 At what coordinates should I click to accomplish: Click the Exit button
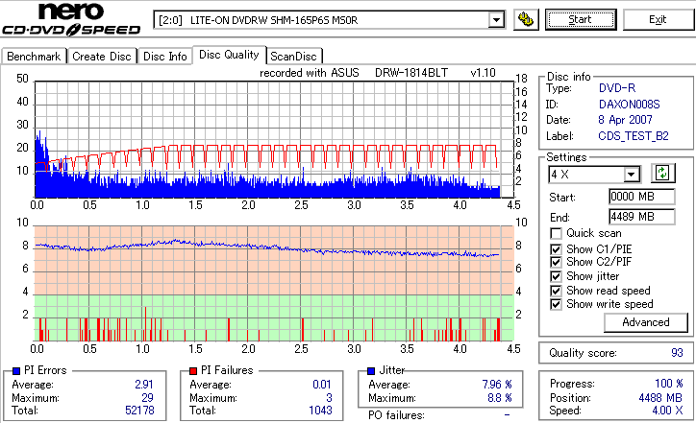[x=658, y=19]
